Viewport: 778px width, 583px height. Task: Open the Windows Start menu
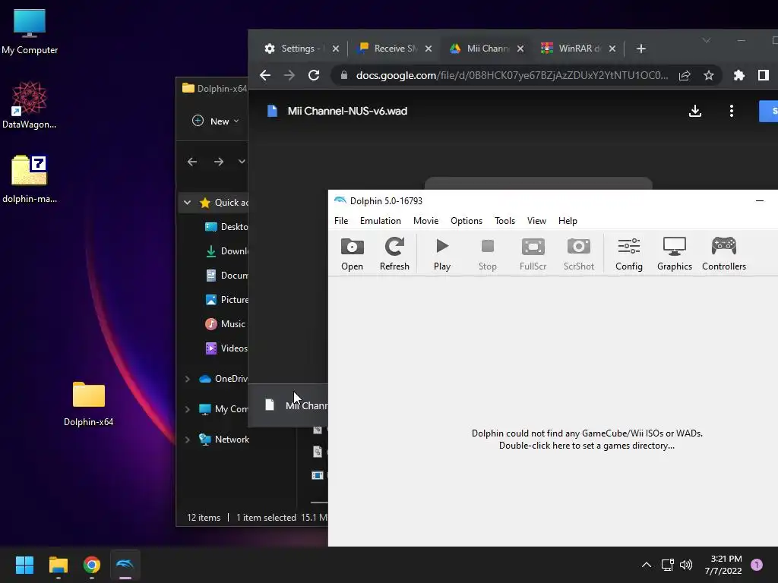[24, 565]
